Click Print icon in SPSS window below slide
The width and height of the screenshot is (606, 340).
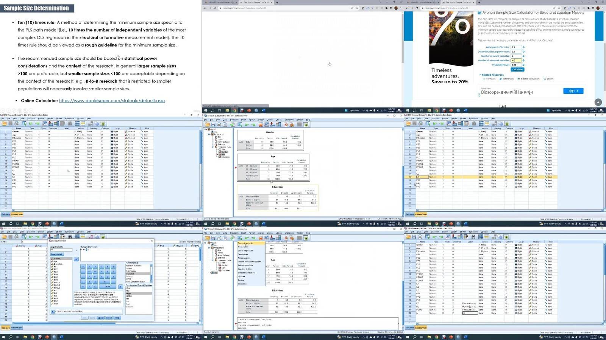click(x=17, y=123)
